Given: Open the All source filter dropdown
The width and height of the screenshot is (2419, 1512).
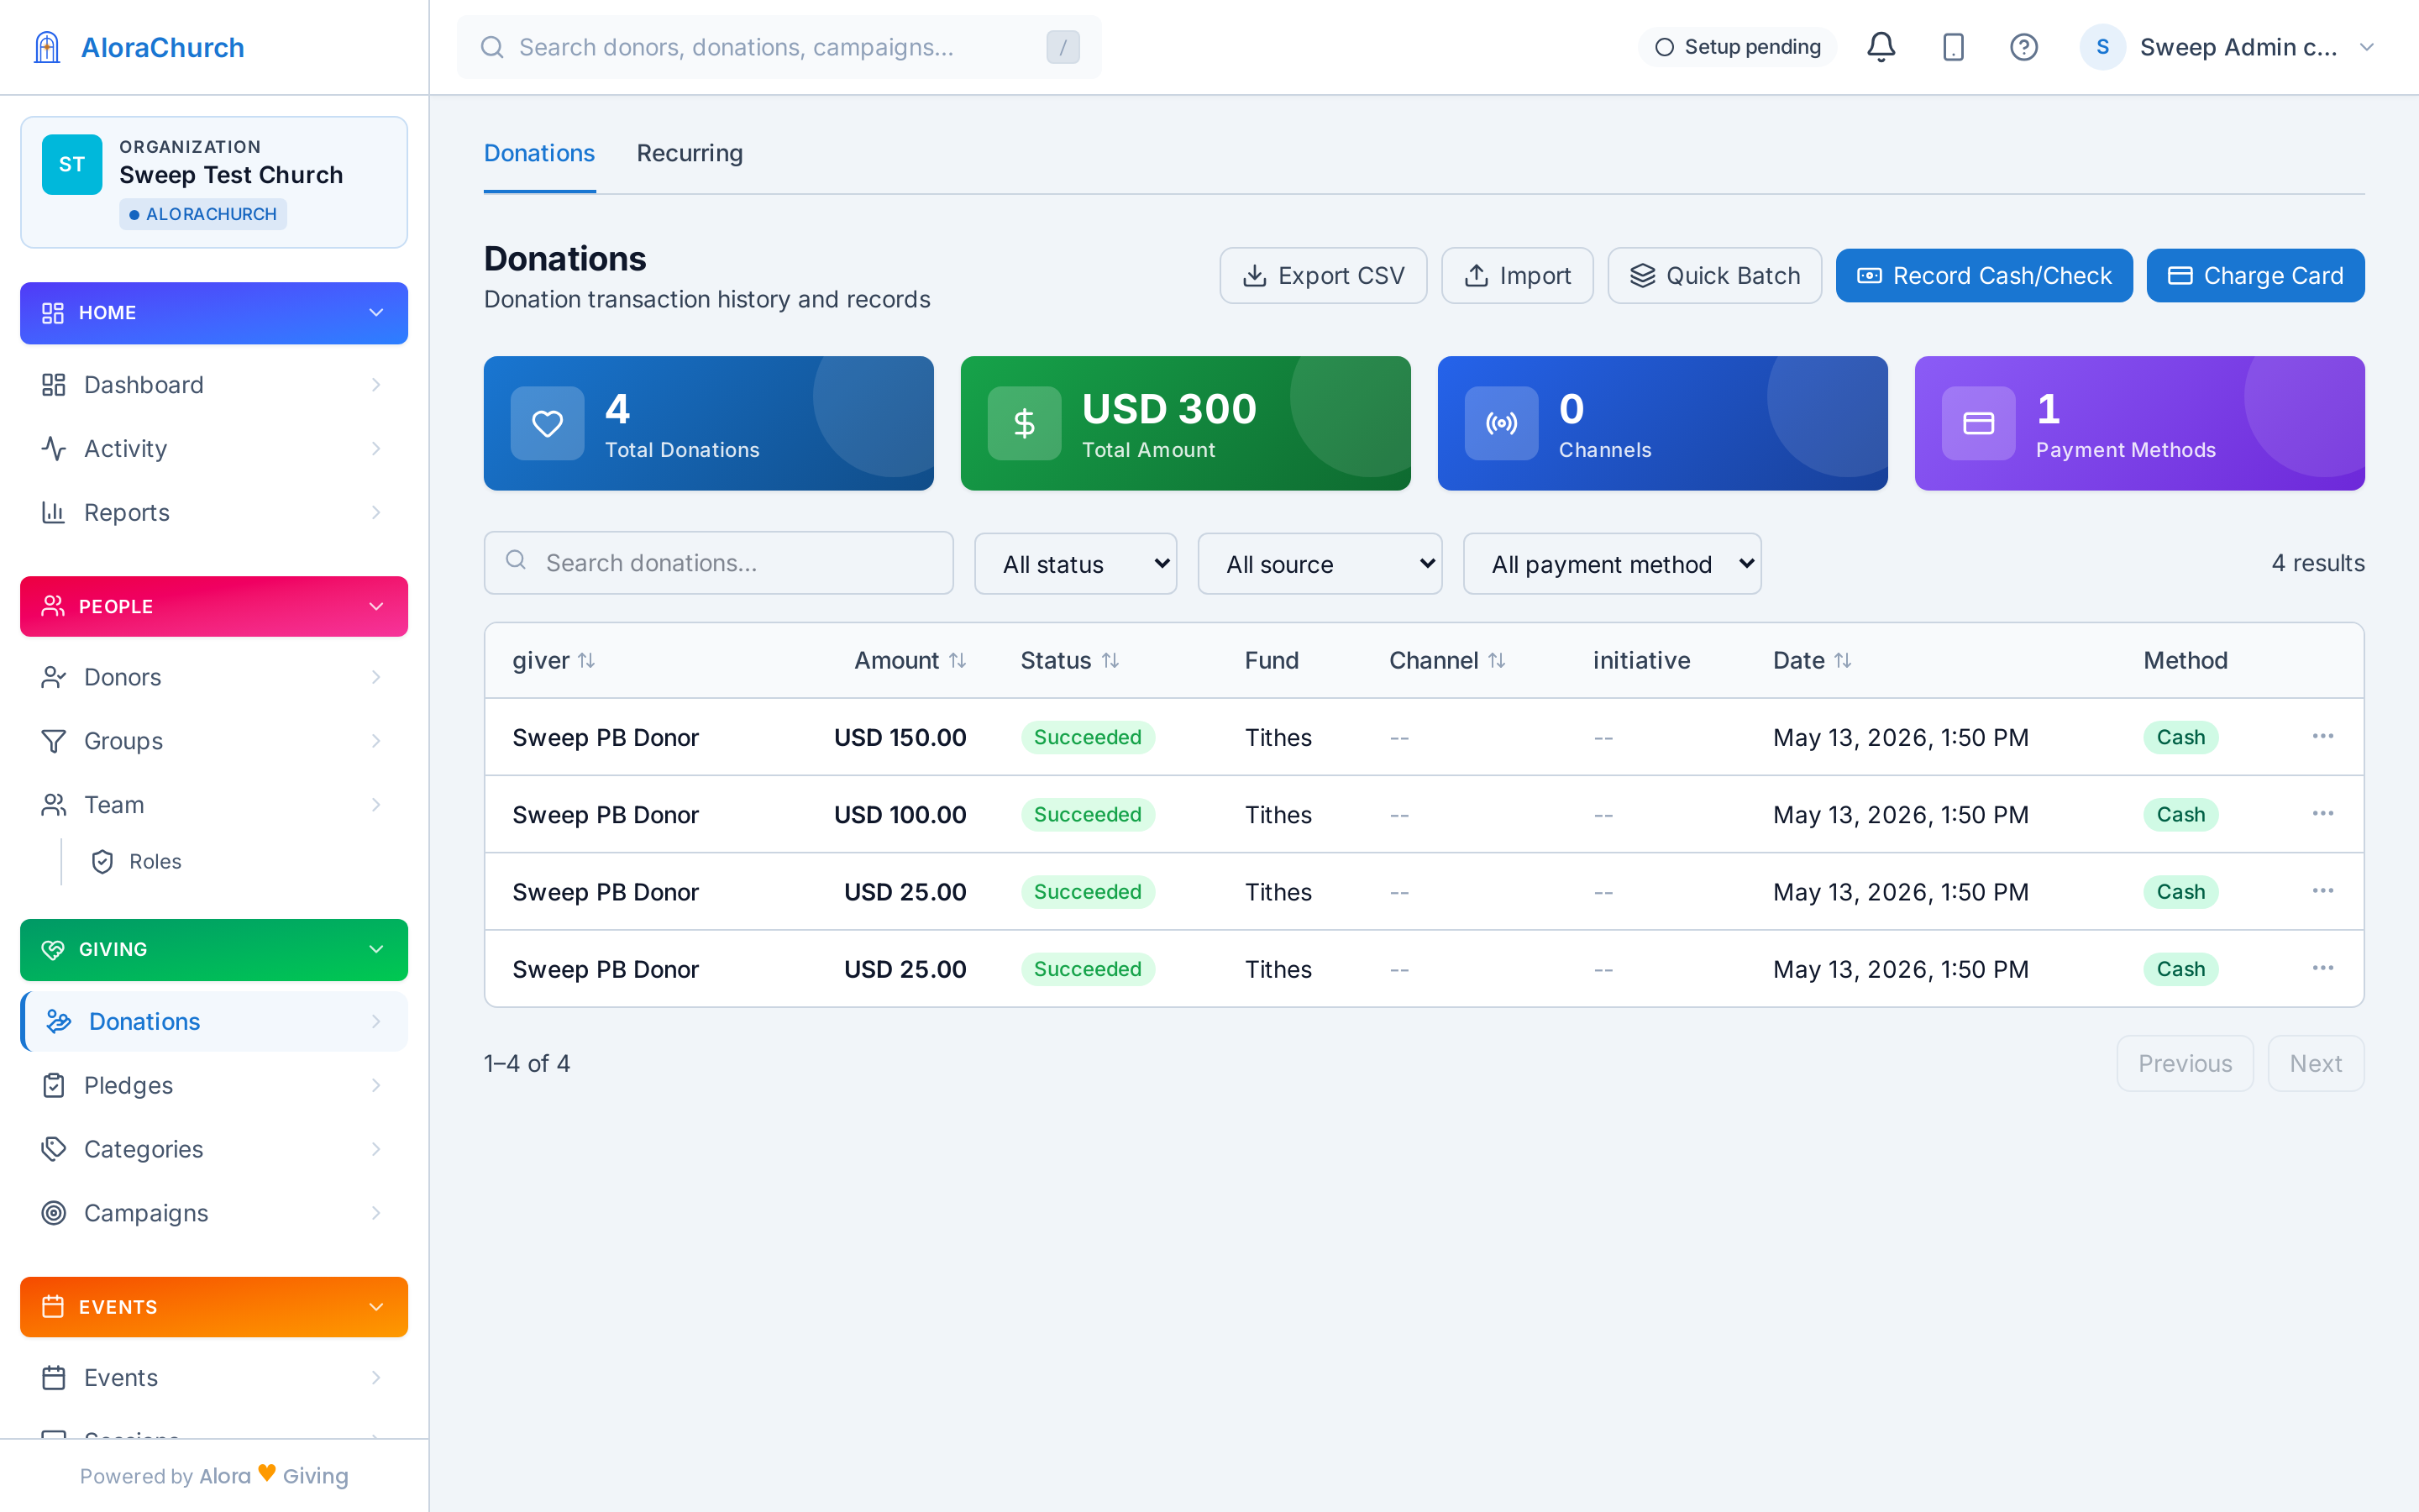Looking at the screenshot, I should [x=1320, y=564].
